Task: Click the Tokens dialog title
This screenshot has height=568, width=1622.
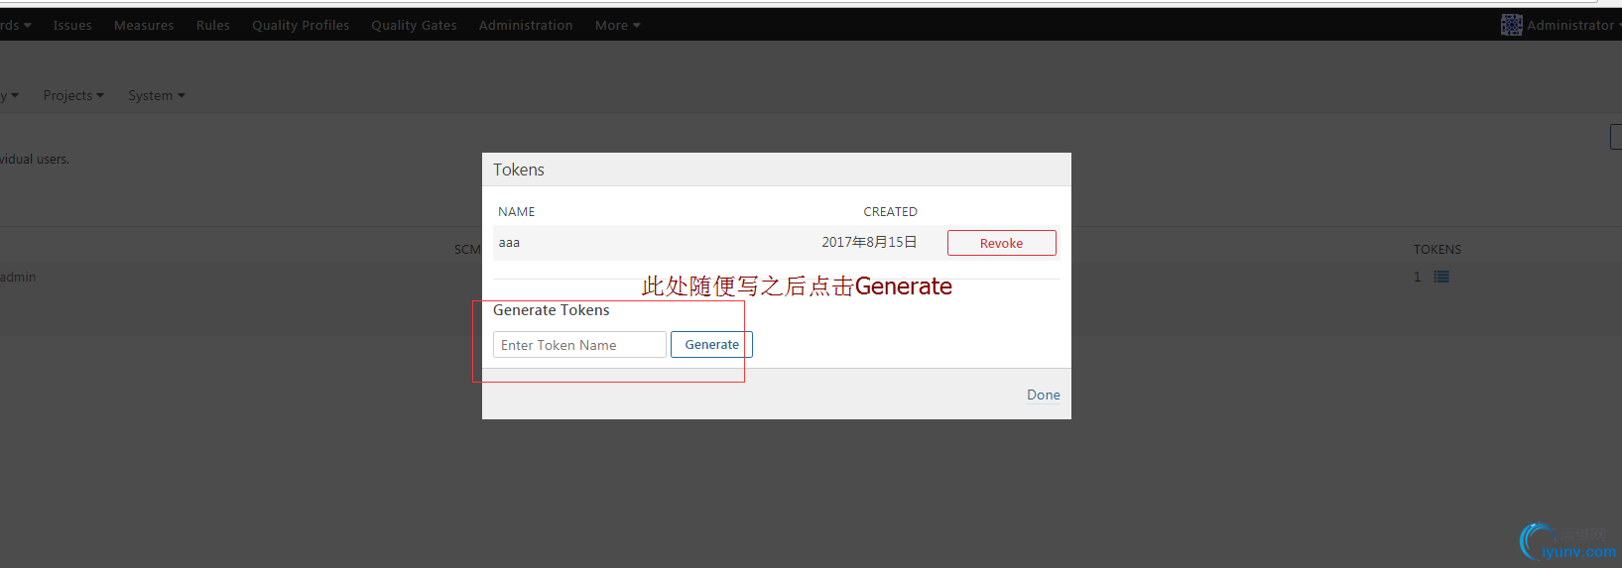Action: pyautogui.click(x=519, y=170)
